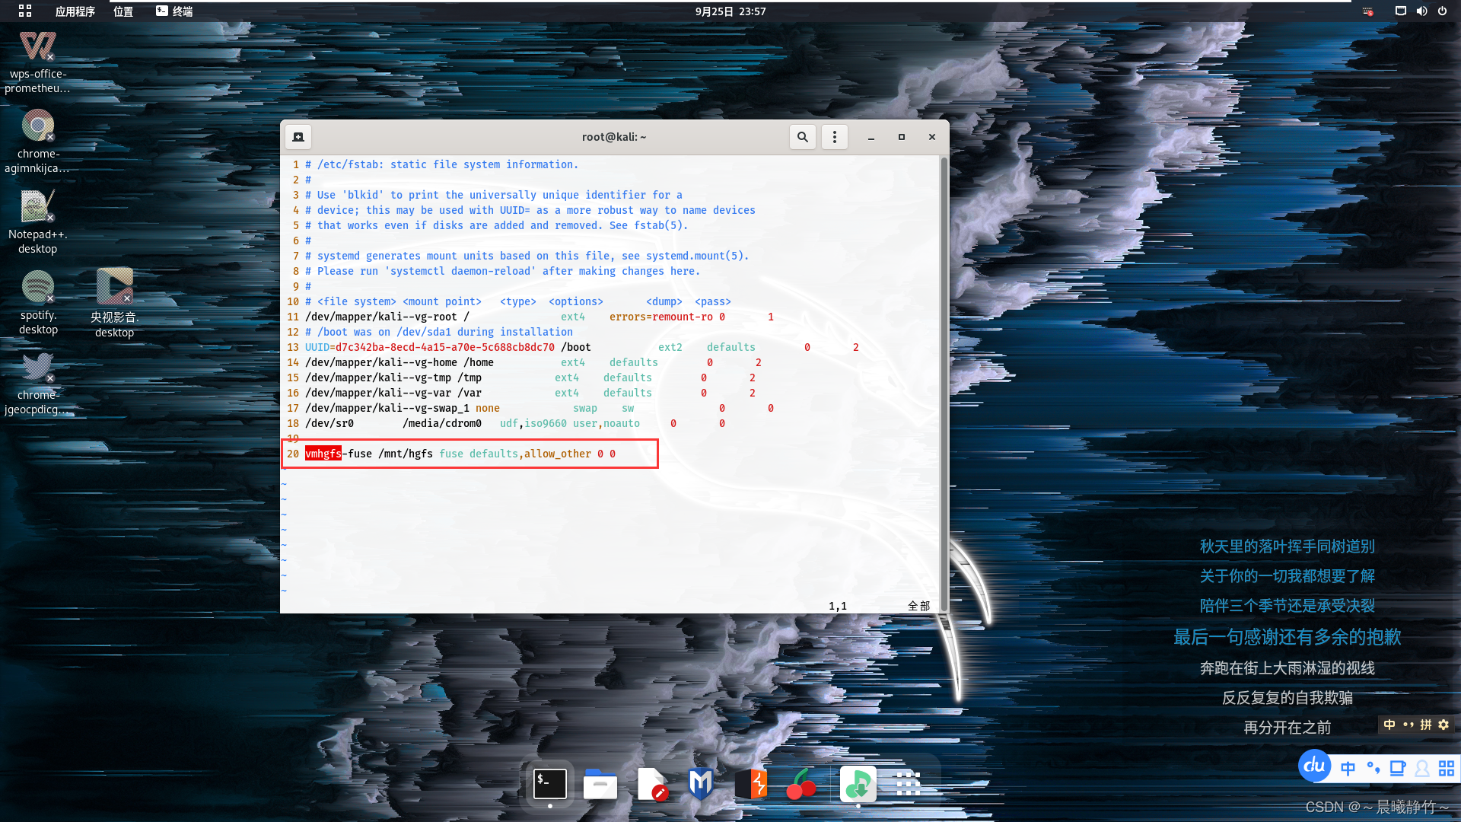Click the terminal taskbar icon
Screen dimensions: 1461x822
coord(549,783)
